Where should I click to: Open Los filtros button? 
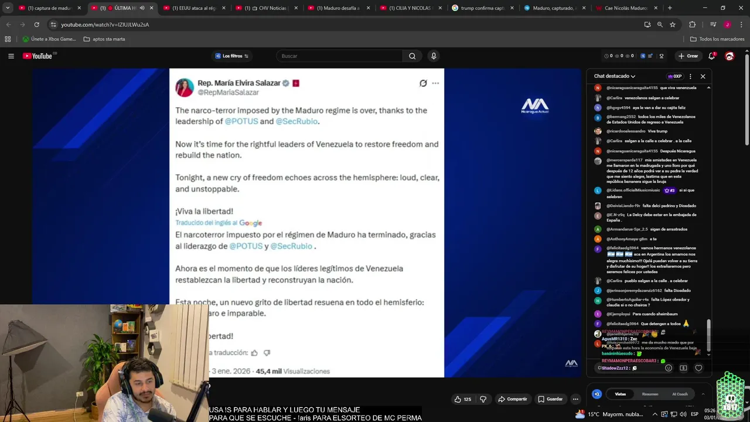click(x=232, y=56)
